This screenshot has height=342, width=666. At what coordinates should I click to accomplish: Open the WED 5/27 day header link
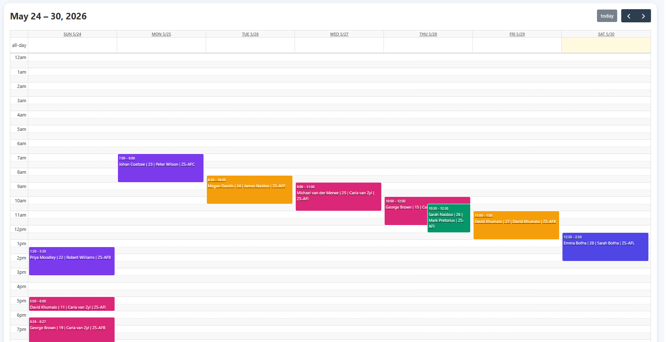pyautogui.click(x=339, y=34)
